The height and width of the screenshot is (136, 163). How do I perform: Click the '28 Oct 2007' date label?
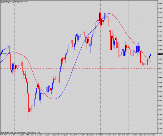click(x=99, y=135)
